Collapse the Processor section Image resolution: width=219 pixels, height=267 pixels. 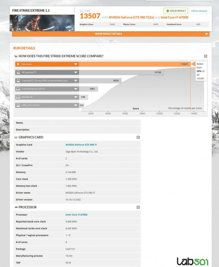coord(138,207)
